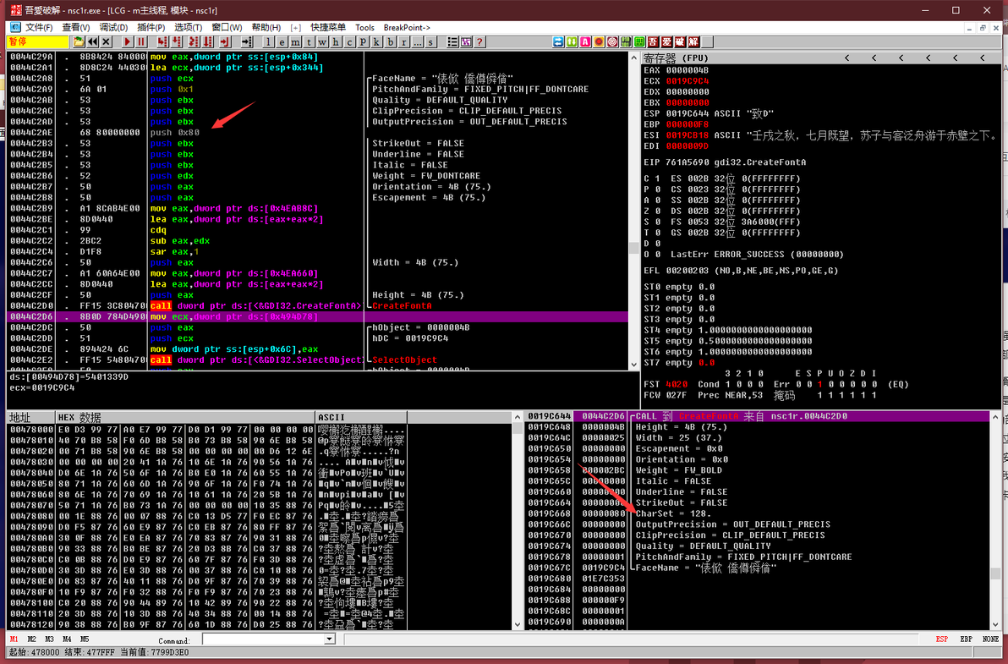Switch to the M1 memory tab
1008x664 pixels.
(14, 639)
